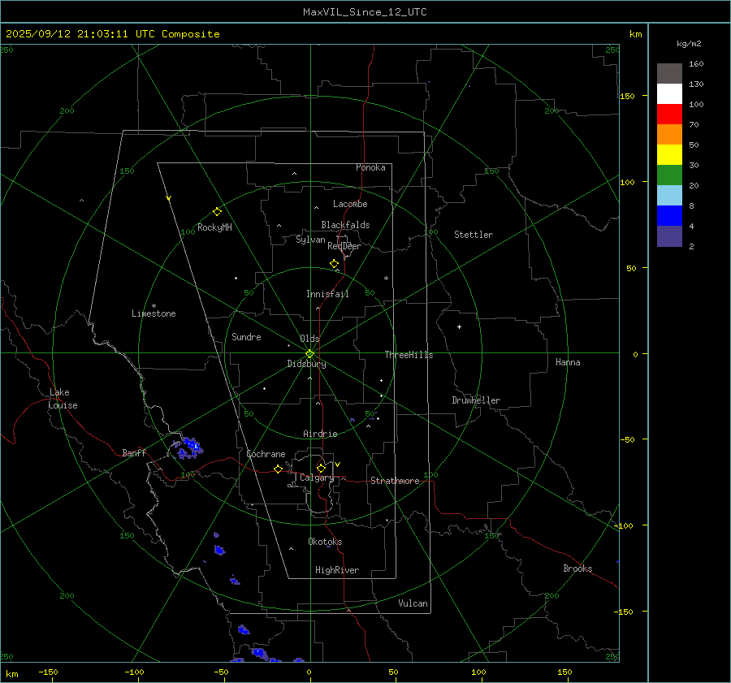Click the ThreeHills map label
731x683 pixels.
[x=409, y=355]
